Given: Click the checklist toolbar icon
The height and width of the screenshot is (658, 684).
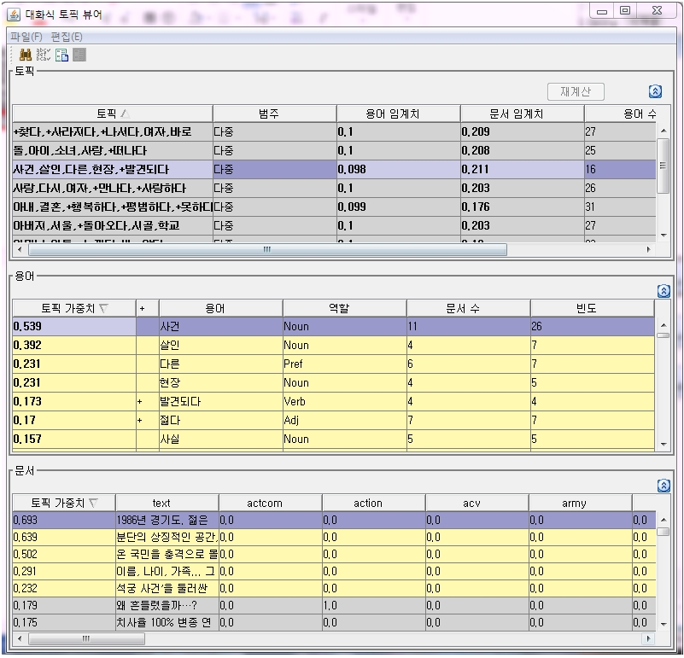Looking at the screenshot, I should tap(44, 55).
